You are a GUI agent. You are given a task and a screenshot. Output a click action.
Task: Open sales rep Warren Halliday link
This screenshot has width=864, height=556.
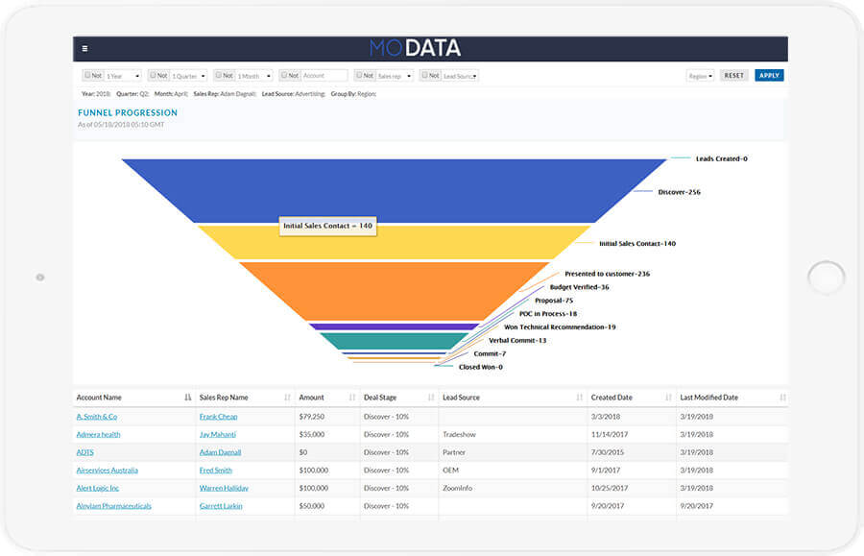coord(224,488)
